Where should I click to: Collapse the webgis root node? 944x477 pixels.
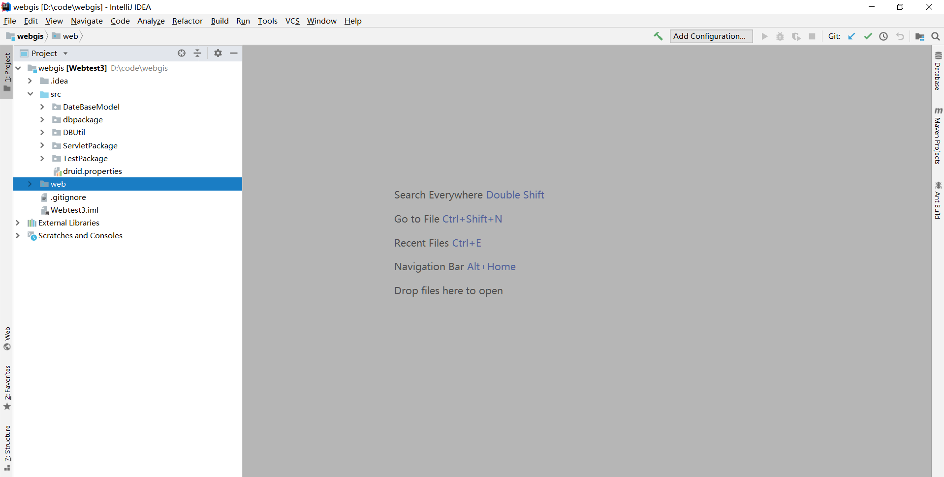click(x=18, y=68)
